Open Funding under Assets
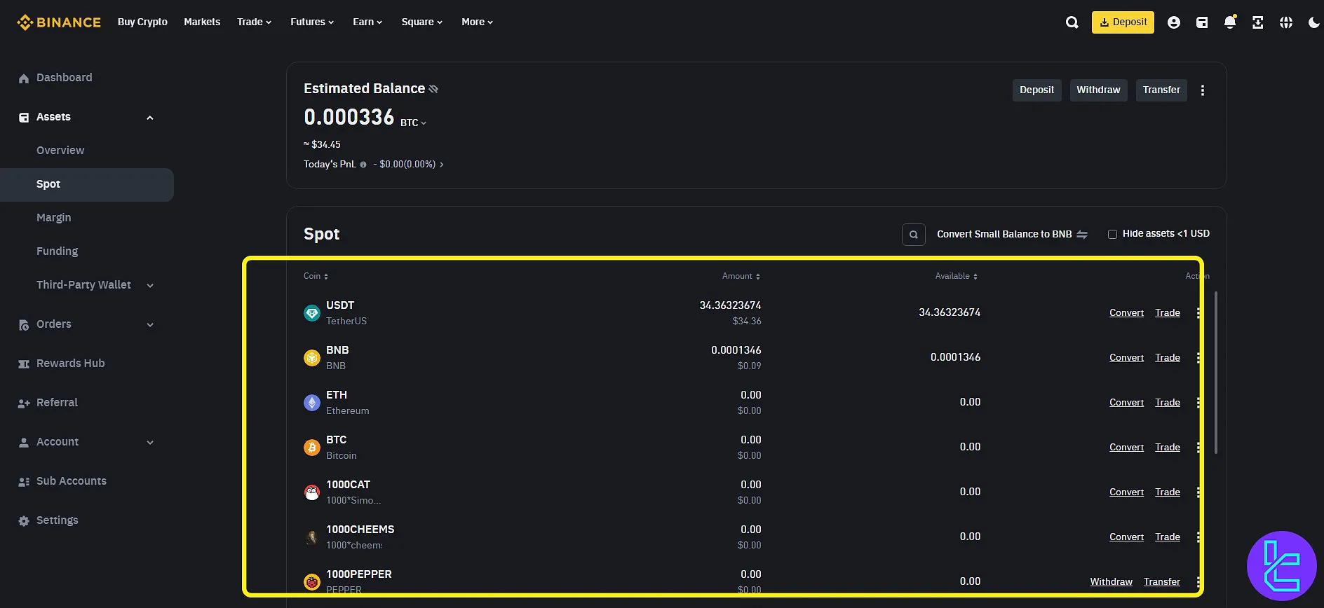Screen dimensions: 1324x608 [58, 251]
